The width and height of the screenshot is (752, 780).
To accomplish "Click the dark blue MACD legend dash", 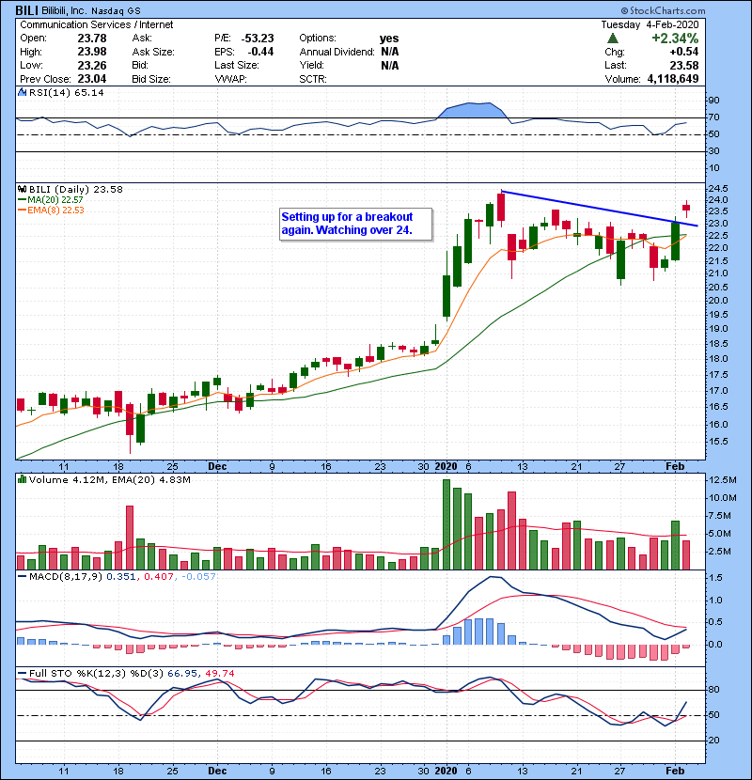I will (22, 577).
